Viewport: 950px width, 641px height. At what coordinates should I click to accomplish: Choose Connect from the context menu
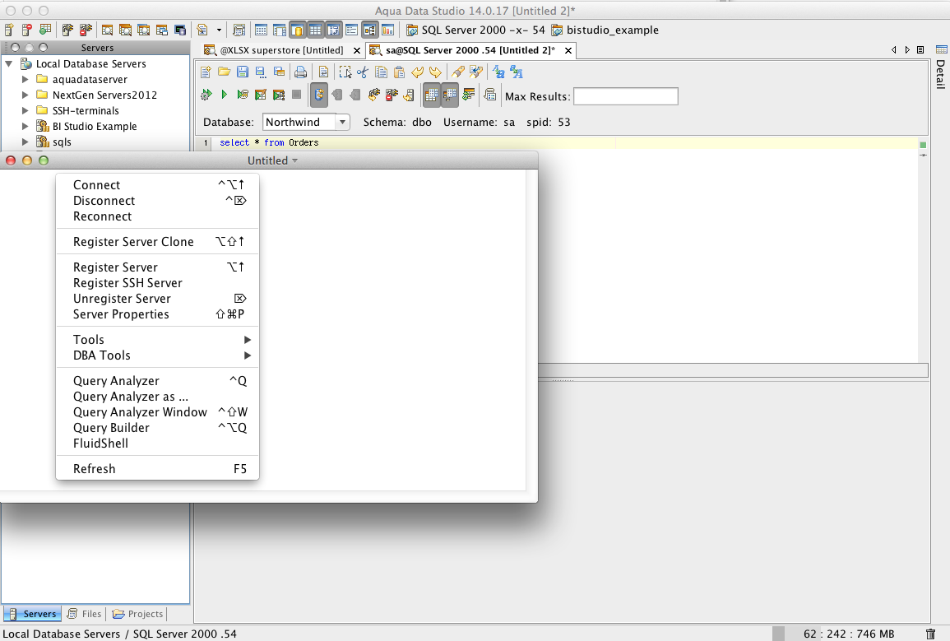pos(158,185)
